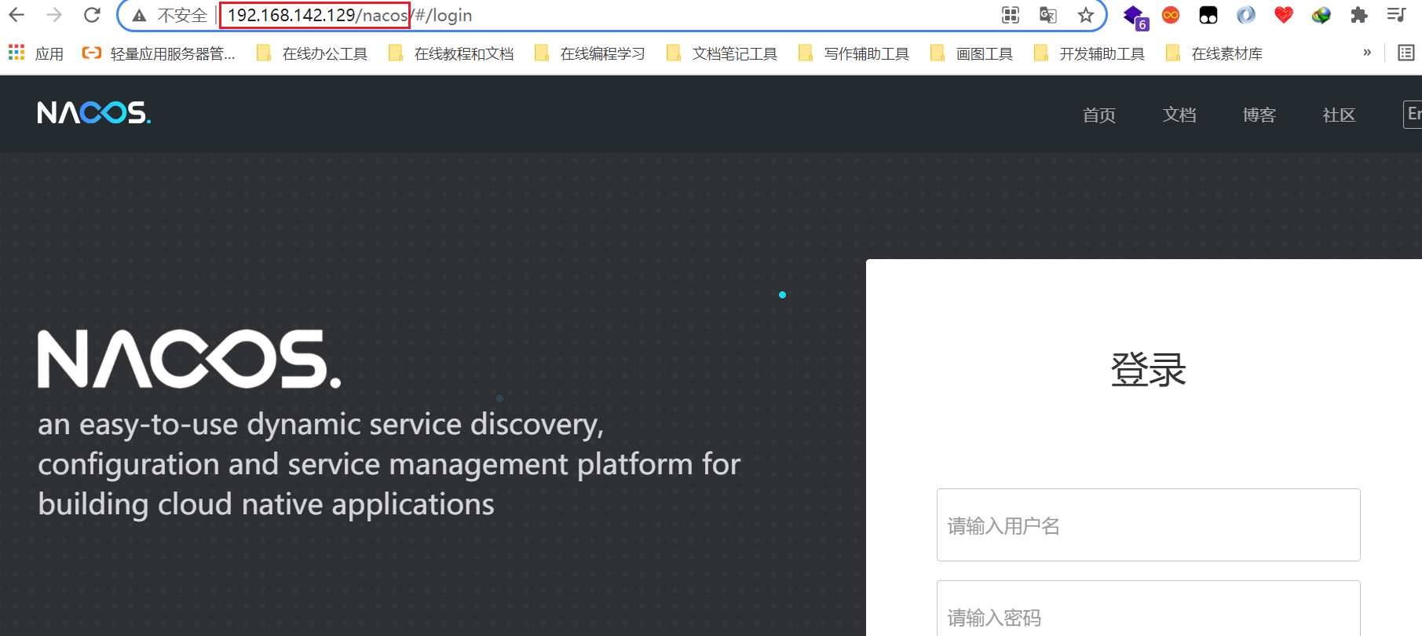Image resolution: width=1422 pixels, height=636 pixels.
Task: Click the 请输入用户名 username field
Action: point(1148,525)
